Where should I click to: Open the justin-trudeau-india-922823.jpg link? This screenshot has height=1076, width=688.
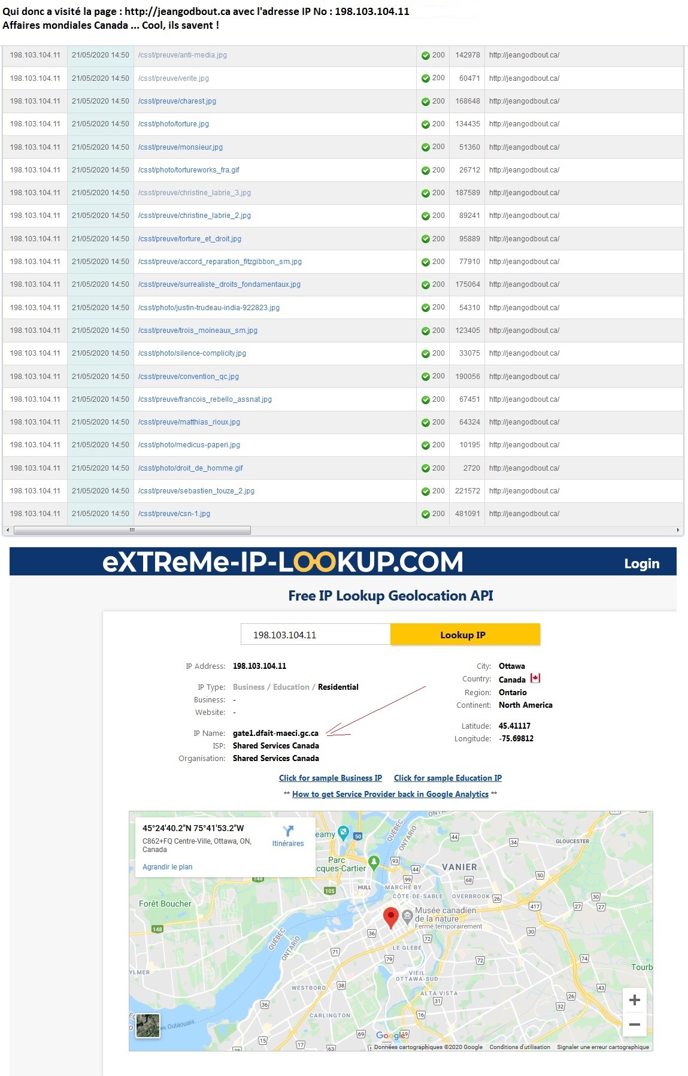pos(208,308)
